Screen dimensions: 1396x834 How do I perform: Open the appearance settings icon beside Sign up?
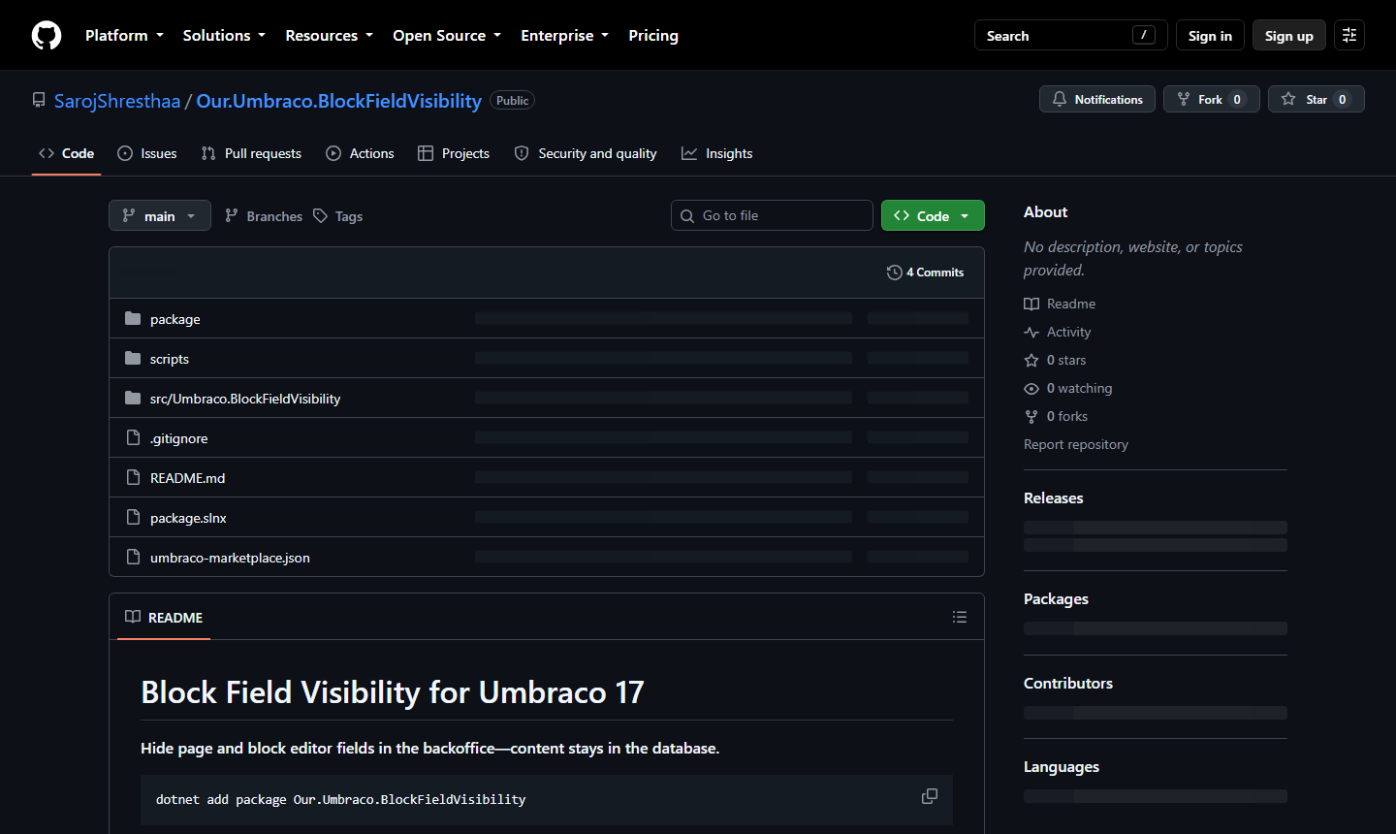click(x=1349, y=35)
